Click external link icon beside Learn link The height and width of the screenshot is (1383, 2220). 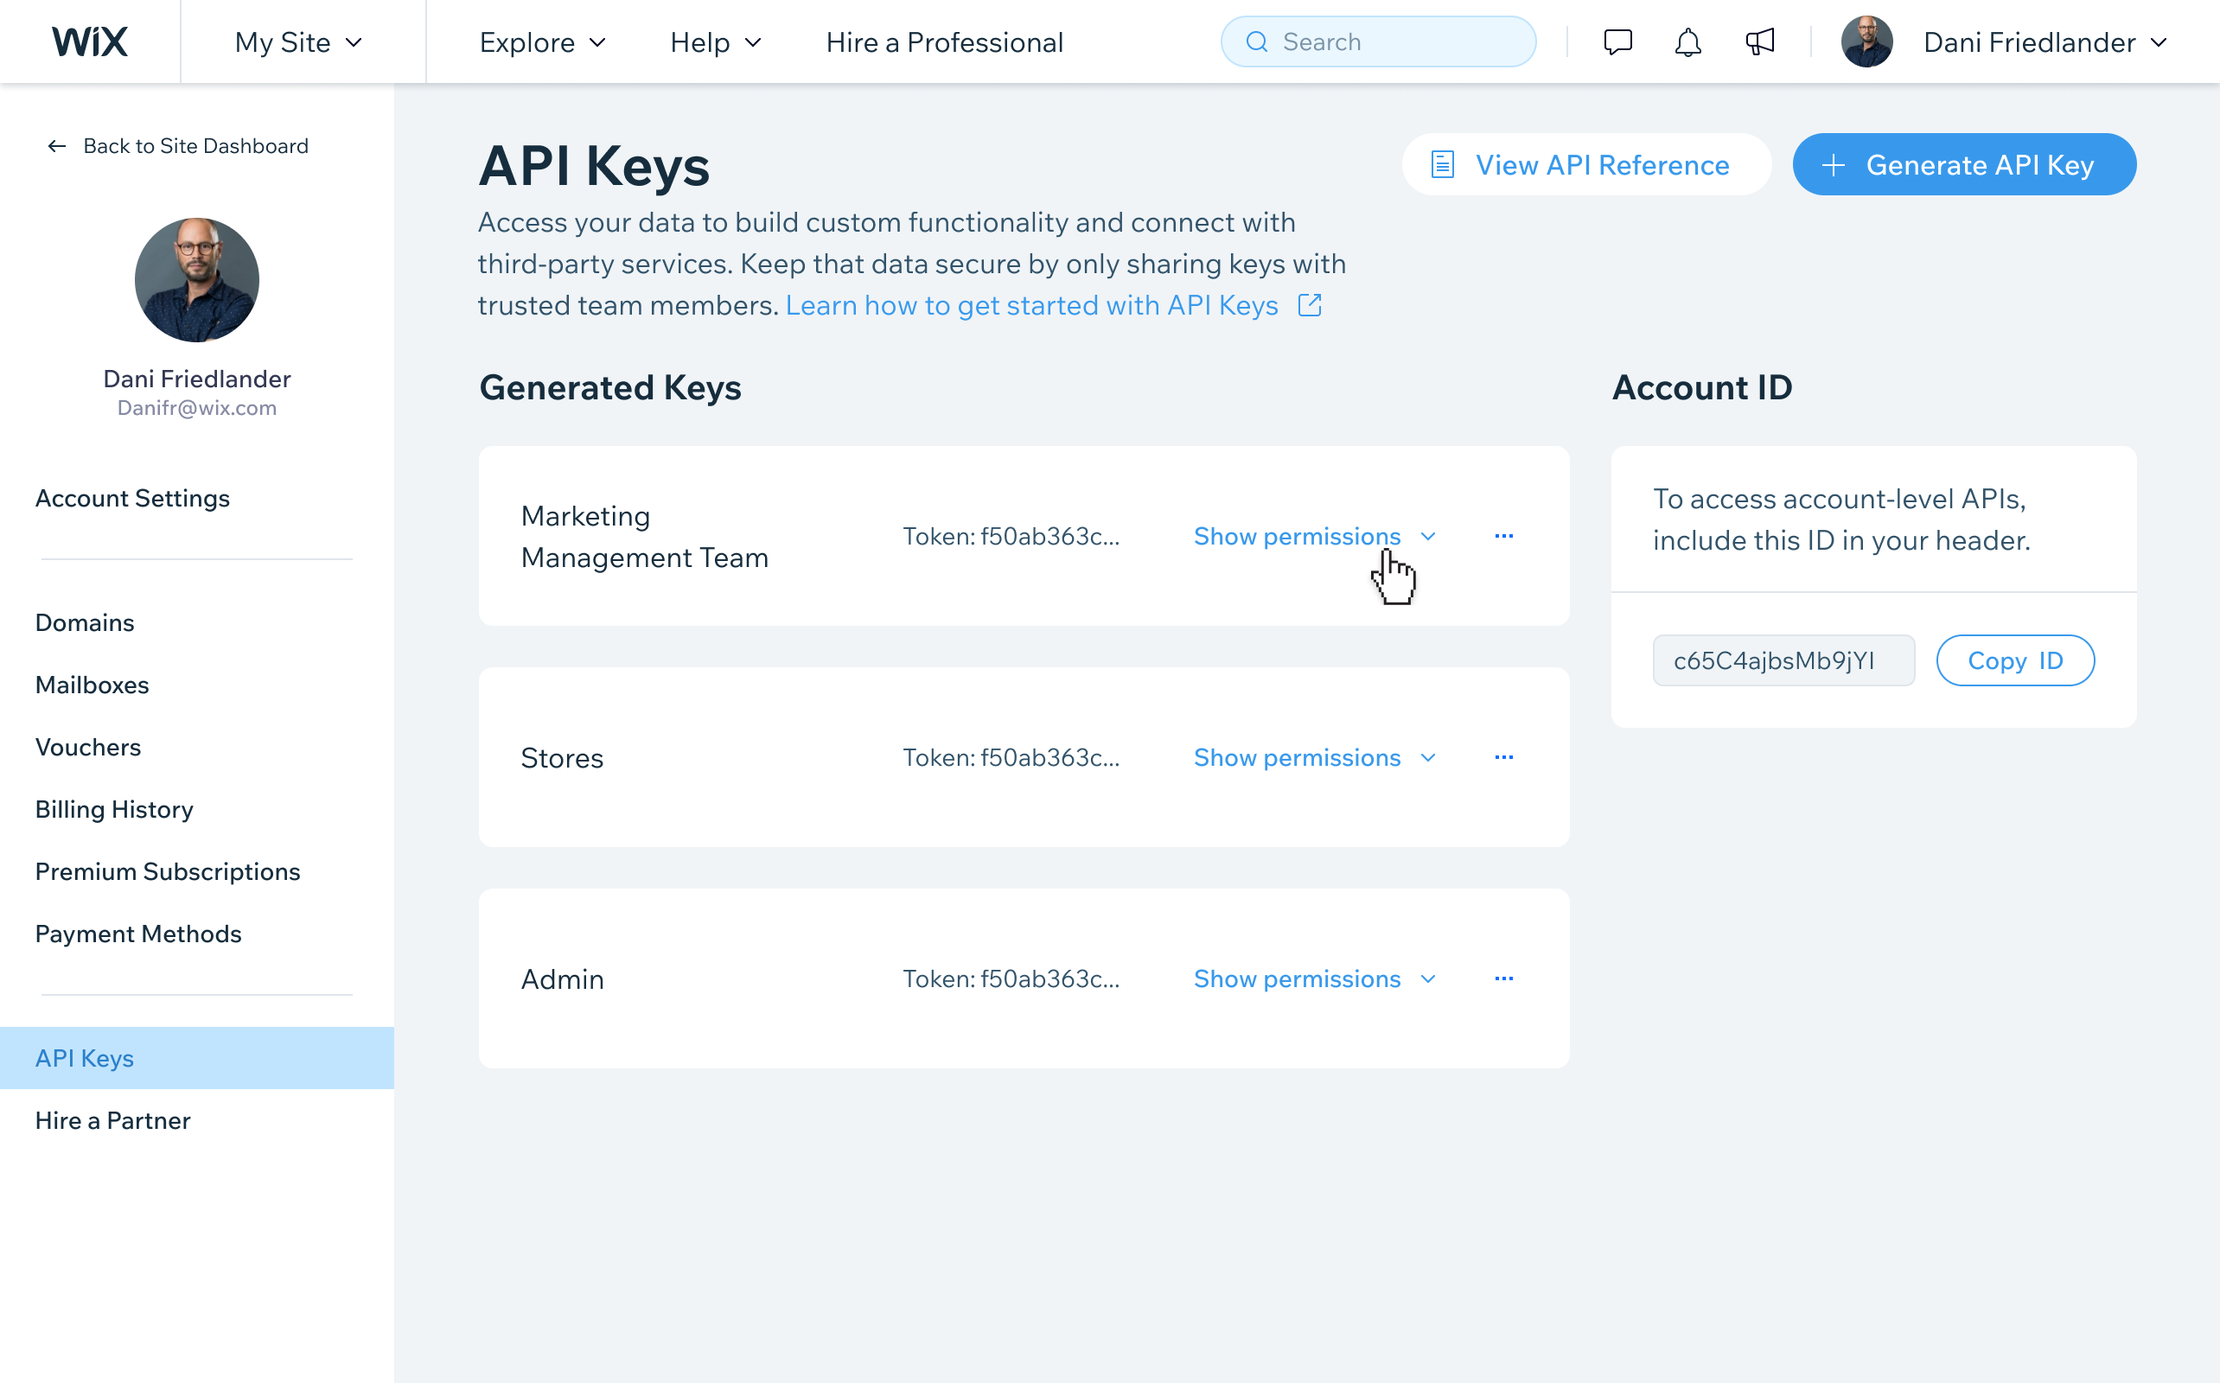pyautogui.click(x=1310, y=305)
